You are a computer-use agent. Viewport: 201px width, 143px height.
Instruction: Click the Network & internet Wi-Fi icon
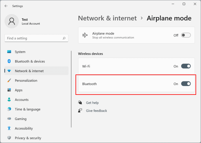9,71
